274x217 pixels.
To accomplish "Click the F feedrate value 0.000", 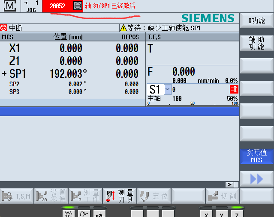I will click(x=184, y=71).
